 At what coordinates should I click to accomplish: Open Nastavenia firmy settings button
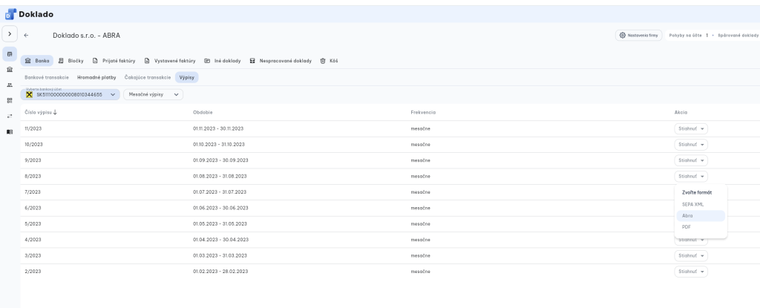(638, 36)
